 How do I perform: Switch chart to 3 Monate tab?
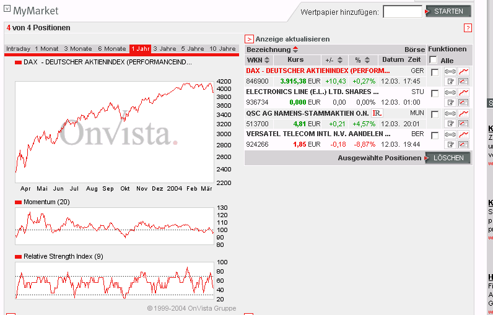(78, 49)
